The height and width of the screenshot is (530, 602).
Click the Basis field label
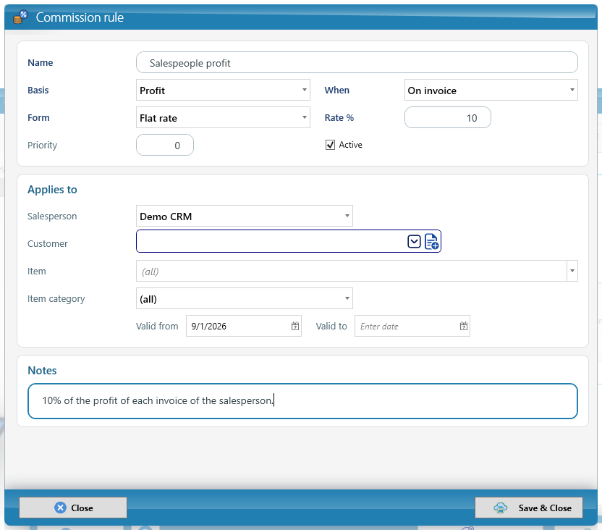38,91
